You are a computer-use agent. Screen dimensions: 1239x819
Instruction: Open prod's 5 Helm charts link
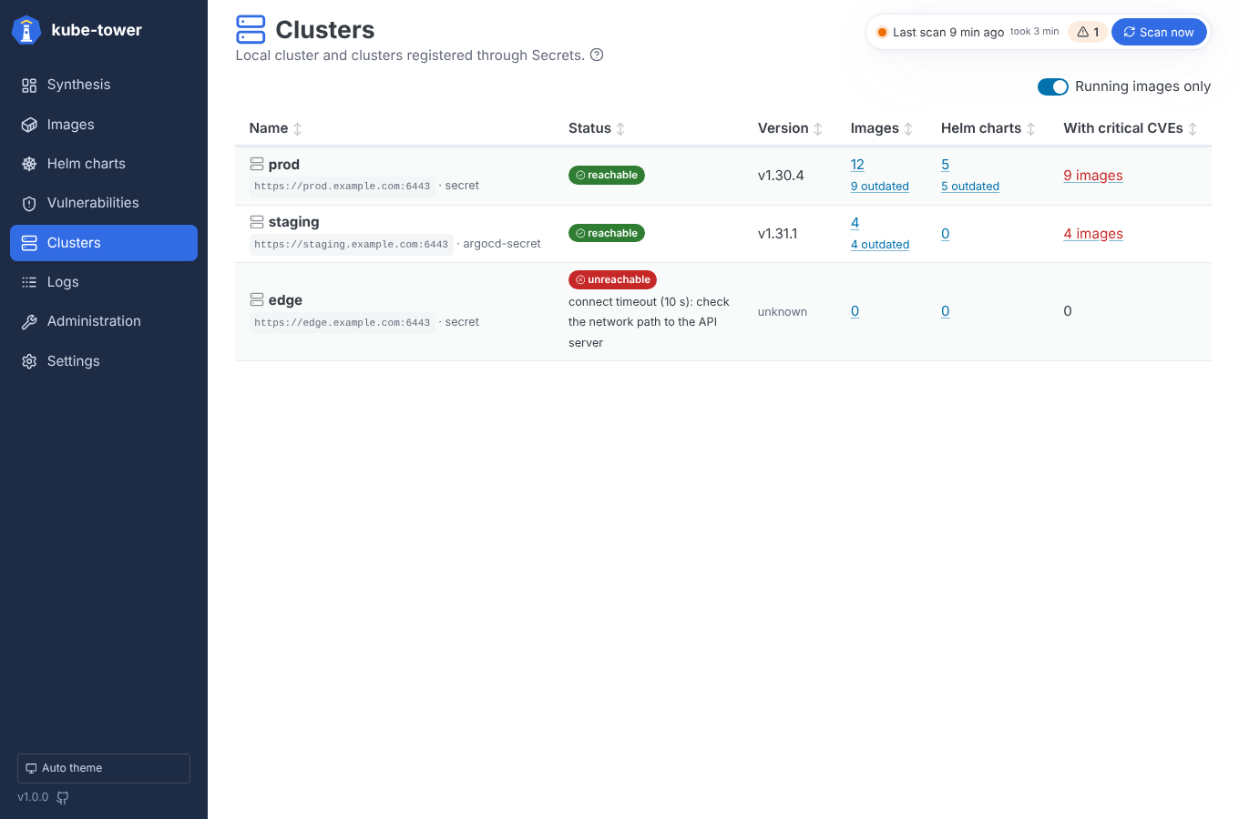(x=945, y=164)
